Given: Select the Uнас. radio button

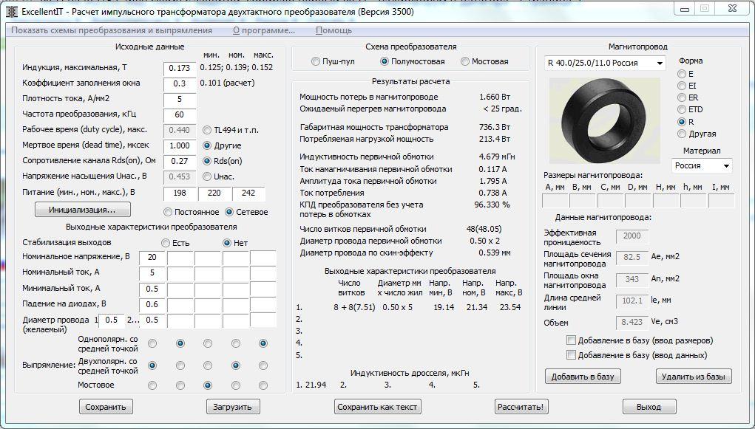Looking at the screenshot, I should [207, 176].
